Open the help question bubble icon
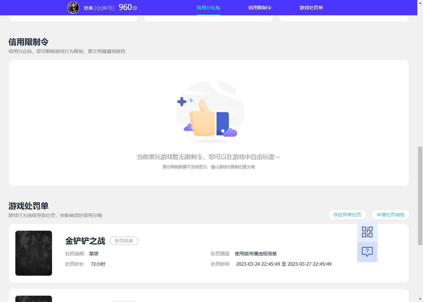 pyautogui.click(x=367, y=252)
